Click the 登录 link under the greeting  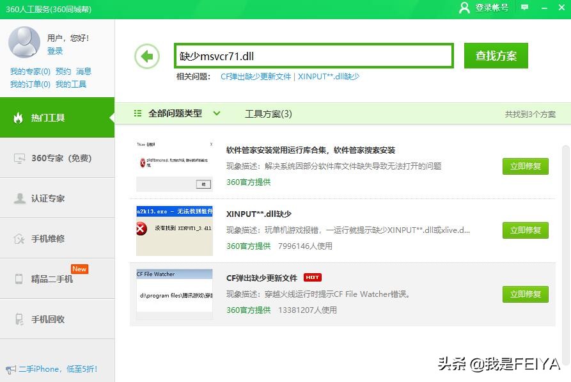click(55, 51)
